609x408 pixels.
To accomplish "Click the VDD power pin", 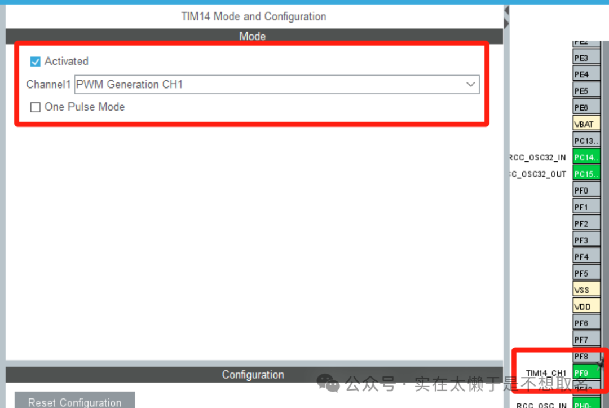I will [x=586, y=306].
